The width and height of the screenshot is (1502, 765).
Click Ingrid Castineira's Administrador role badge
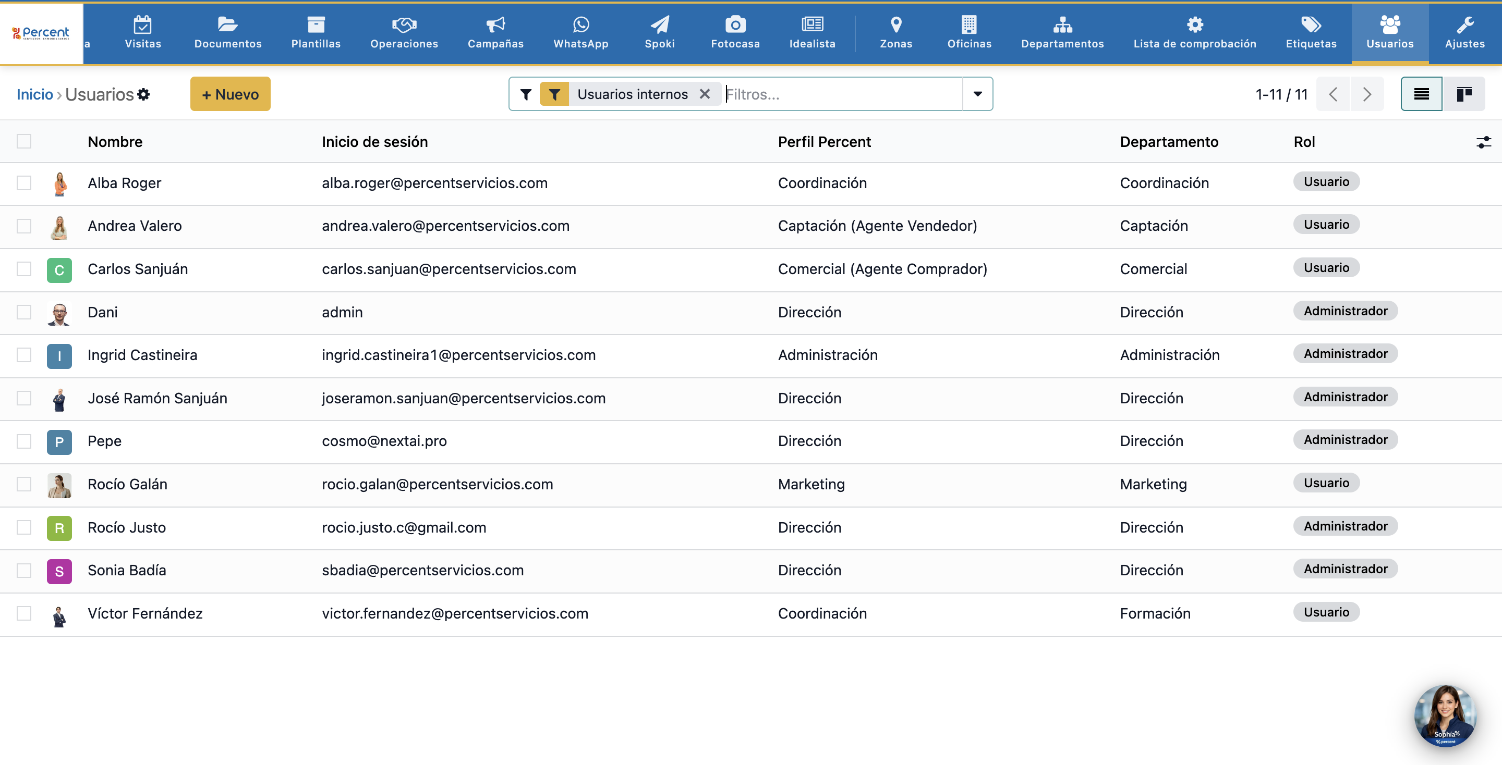pos(1345,354)
